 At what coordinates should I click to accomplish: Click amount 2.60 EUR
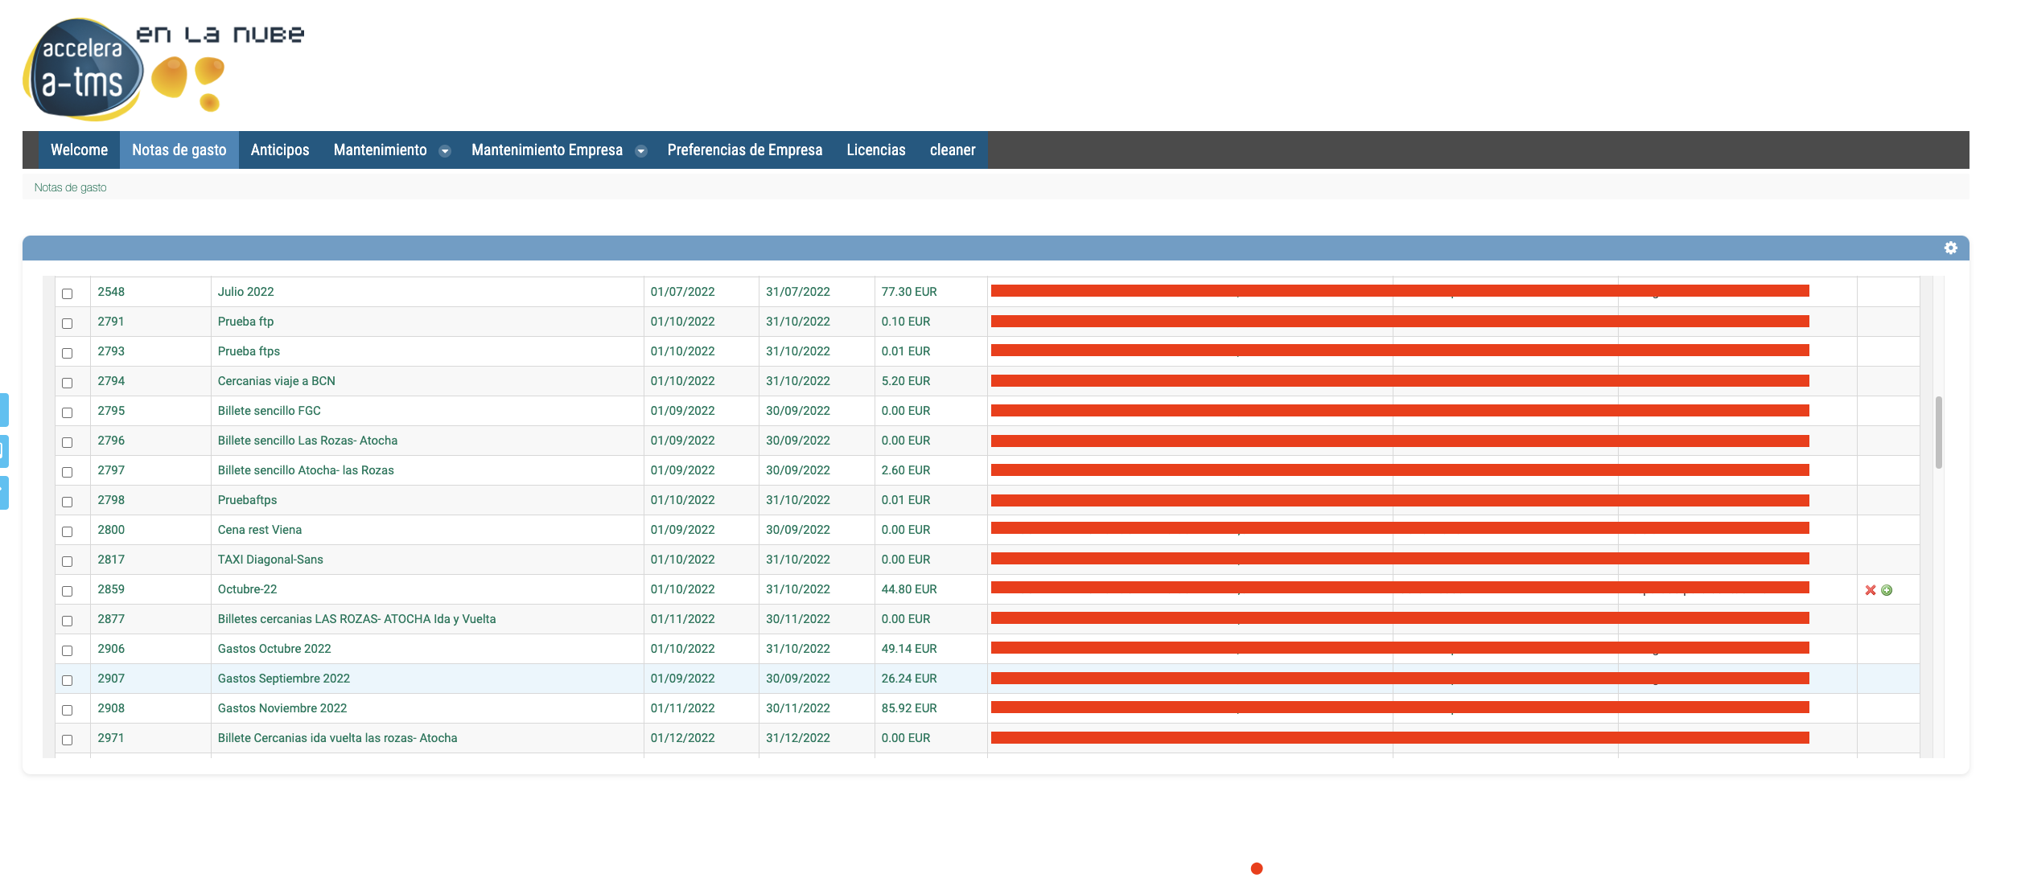906,470
